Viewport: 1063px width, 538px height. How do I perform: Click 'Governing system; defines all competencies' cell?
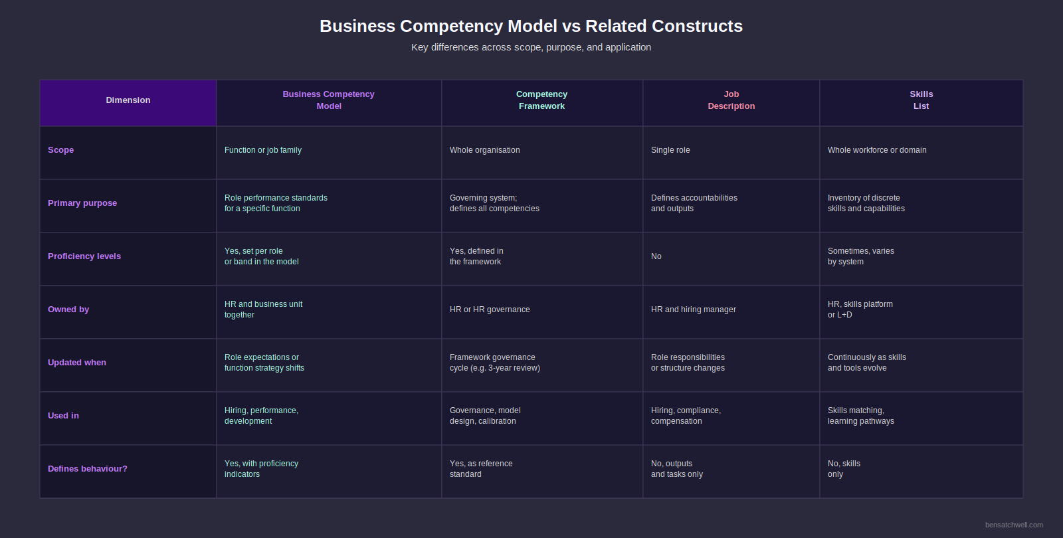(x=542, y=206)
